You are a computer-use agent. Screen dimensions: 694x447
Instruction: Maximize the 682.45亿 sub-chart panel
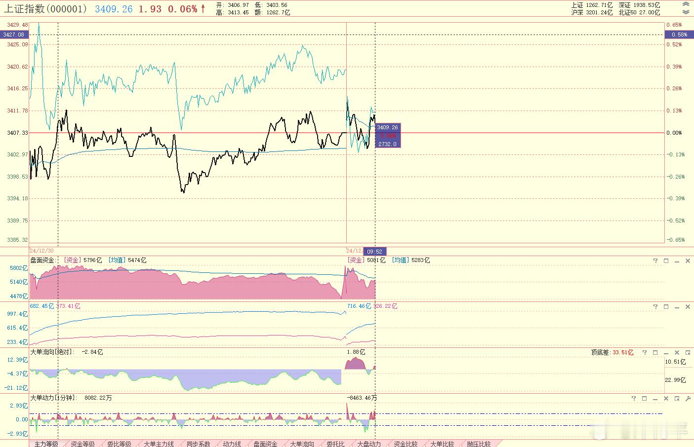click(x=666, y=306)
